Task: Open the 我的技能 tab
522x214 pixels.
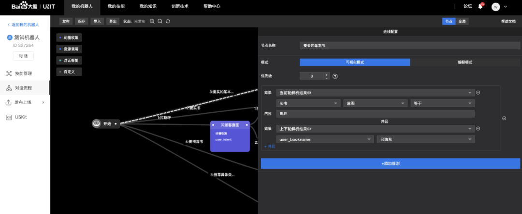Action: (116, 6)
